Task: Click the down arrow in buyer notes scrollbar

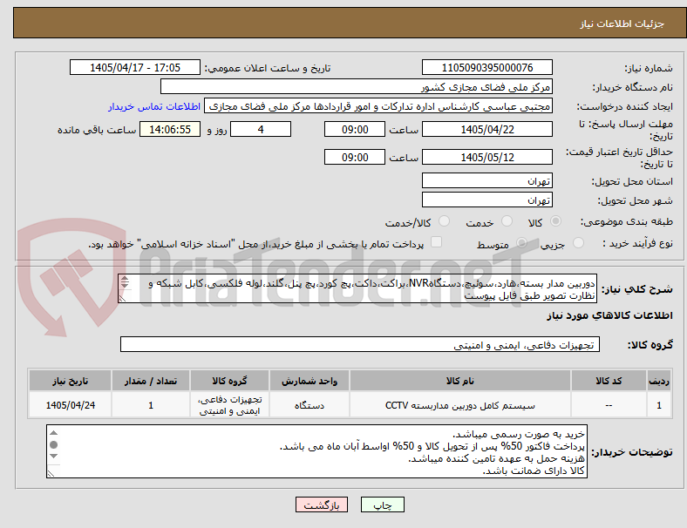Action: (x=53, y=457)
